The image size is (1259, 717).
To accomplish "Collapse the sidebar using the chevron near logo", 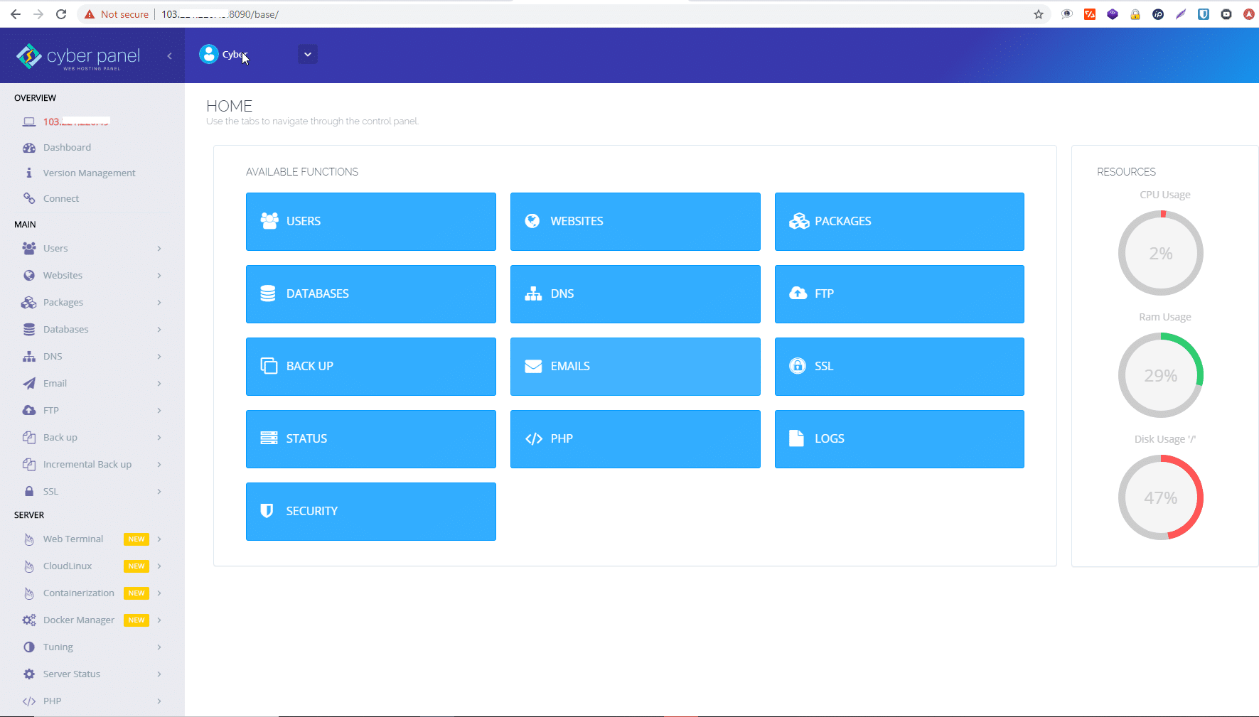I will (169, 55).
